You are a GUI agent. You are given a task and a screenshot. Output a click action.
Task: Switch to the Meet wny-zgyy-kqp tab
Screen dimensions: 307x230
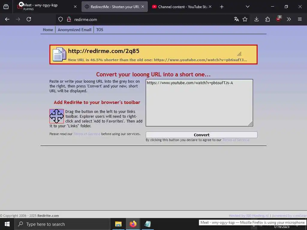pos(47,7)
